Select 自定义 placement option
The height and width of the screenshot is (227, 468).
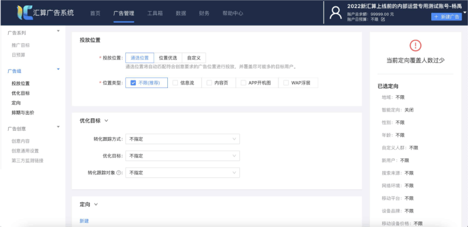pos(194,58)
